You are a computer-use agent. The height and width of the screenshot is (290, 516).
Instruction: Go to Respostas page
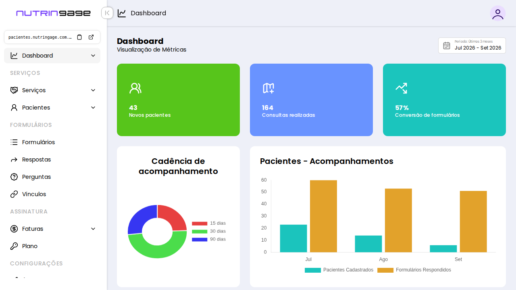(x=52, y=159)
